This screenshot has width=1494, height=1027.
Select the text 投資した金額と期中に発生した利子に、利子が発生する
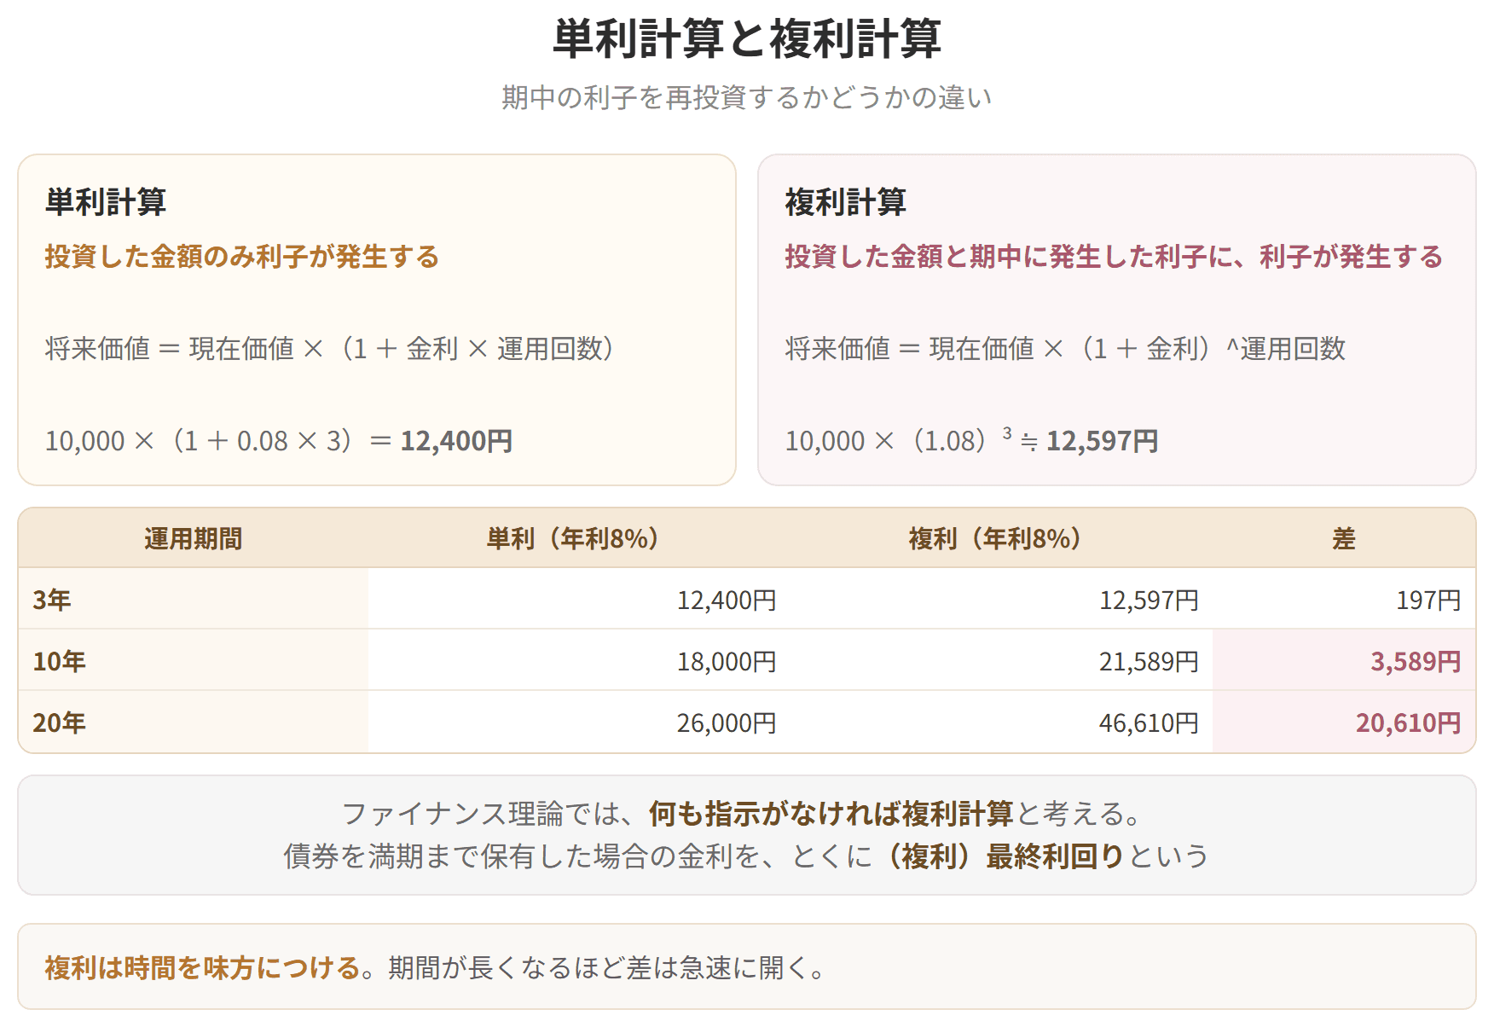(1115, 257)
